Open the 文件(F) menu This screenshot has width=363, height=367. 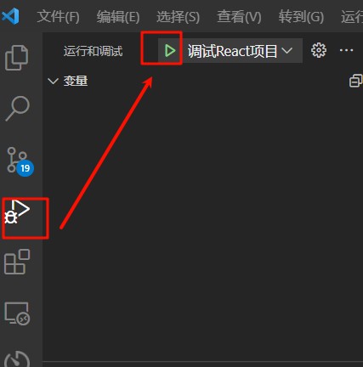(58, 16)
